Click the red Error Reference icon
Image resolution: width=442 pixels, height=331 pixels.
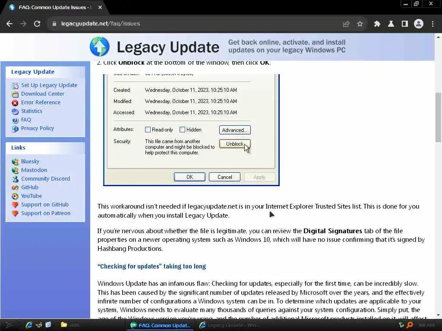point(15,103)
